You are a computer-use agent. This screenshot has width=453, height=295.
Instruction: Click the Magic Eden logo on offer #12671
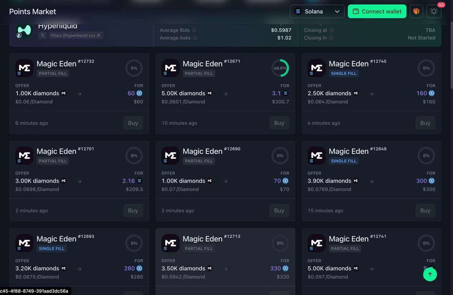pos(170,68)
